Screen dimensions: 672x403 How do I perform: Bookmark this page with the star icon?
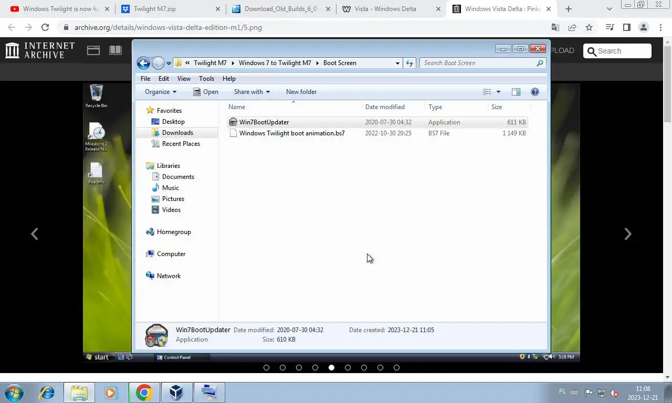pyautogui.click(x=589, y=27)
